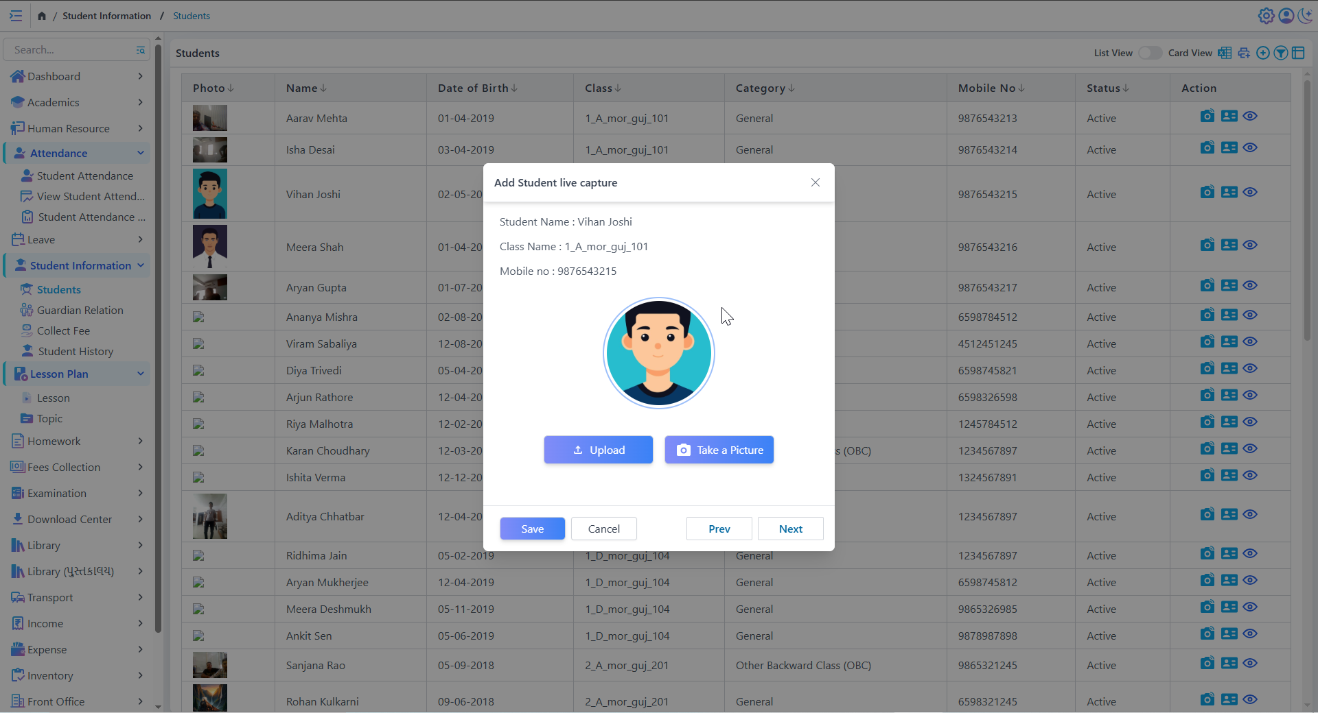This screenshot has width=1318, height=713.
Task: Open the settings gear icon
Action: [x=1266, y=16]
